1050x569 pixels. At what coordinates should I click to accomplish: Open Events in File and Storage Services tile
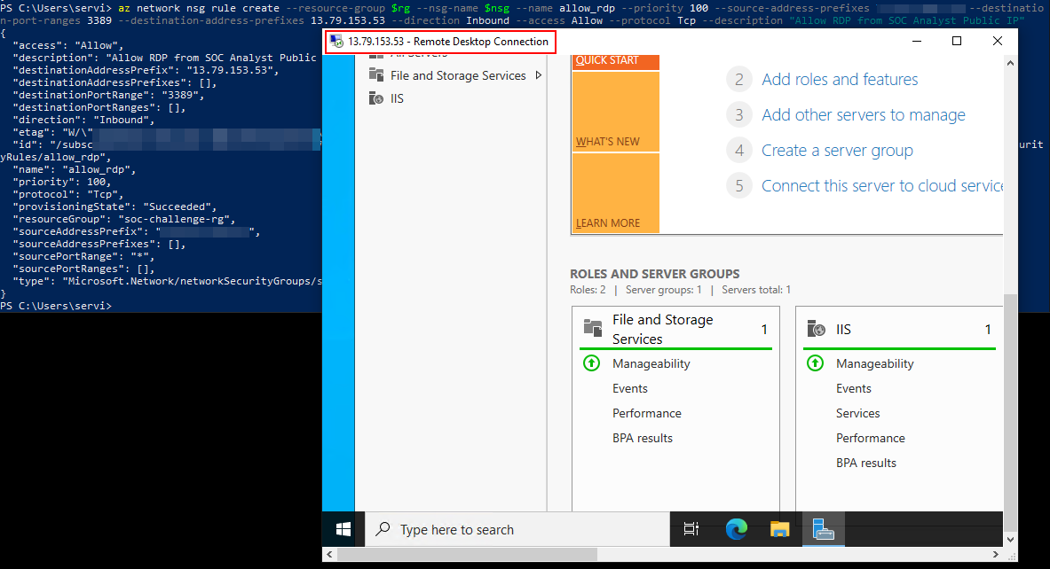point(630,388)
